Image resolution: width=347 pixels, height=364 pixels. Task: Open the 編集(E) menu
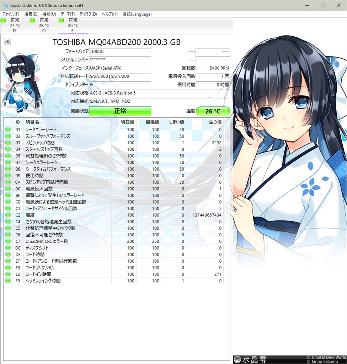coord(31,14)
